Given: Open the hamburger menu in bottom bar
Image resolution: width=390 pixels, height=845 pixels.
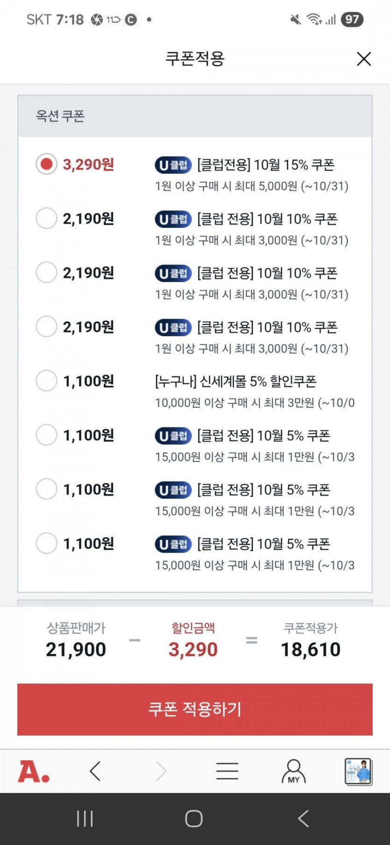Looking at the screenshot, I should [227, 771].
